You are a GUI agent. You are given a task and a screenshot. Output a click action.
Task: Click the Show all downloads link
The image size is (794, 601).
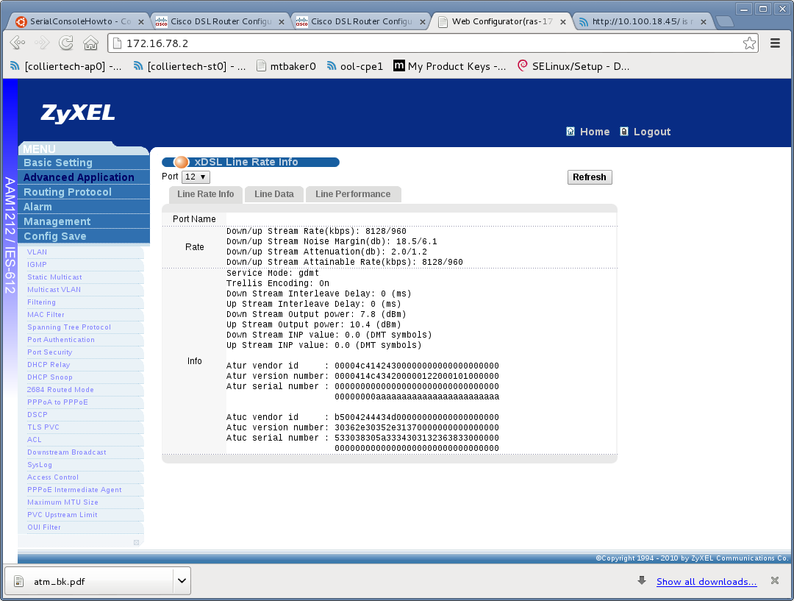(707, 582)
